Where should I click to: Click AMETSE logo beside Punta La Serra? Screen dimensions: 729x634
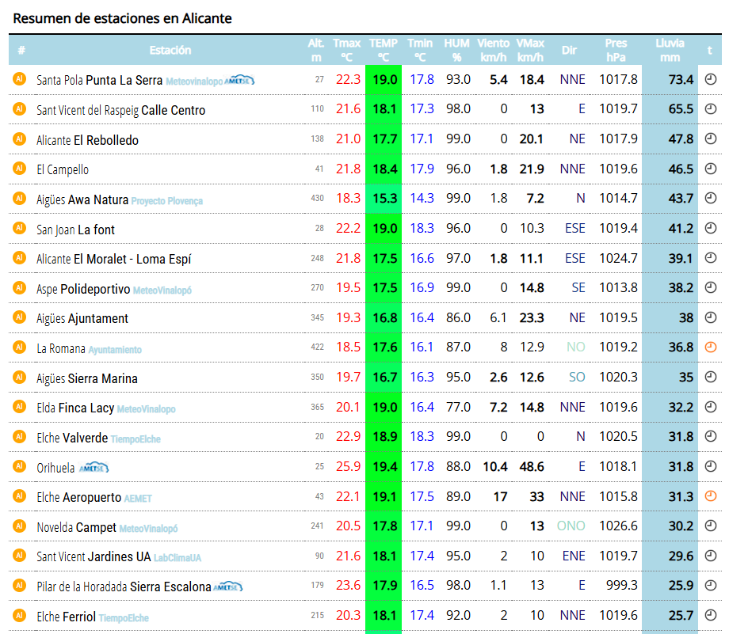pyautogui.click(x=239, y=81)
